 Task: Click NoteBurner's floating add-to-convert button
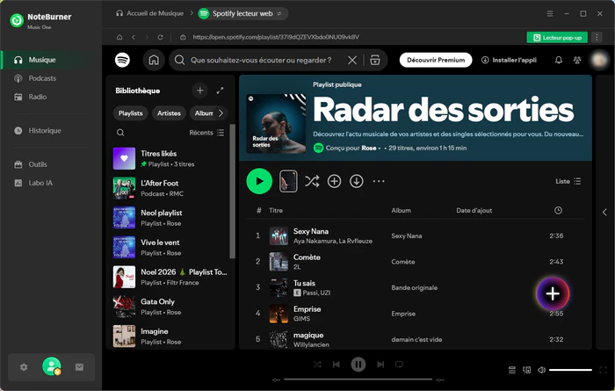click(x=553, y=293)
